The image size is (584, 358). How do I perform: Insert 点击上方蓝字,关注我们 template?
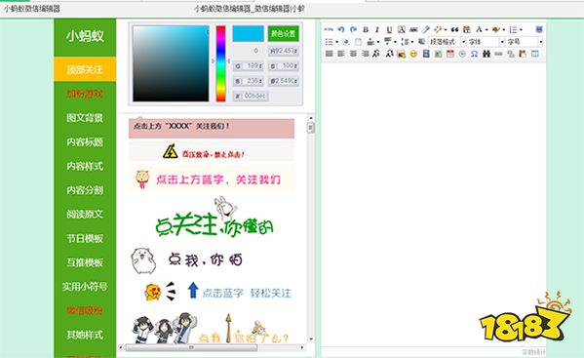212,179
